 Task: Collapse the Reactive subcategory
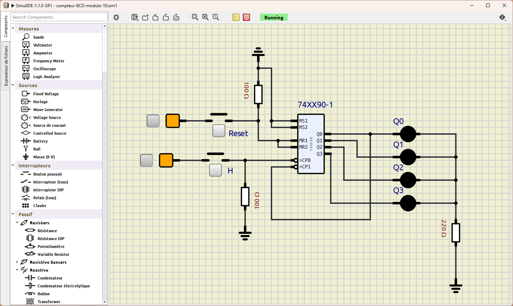click(17, 270)
